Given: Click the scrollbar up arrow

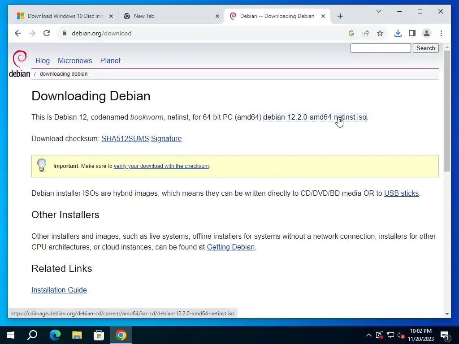Looking at the screenshot, I should 447,47.
